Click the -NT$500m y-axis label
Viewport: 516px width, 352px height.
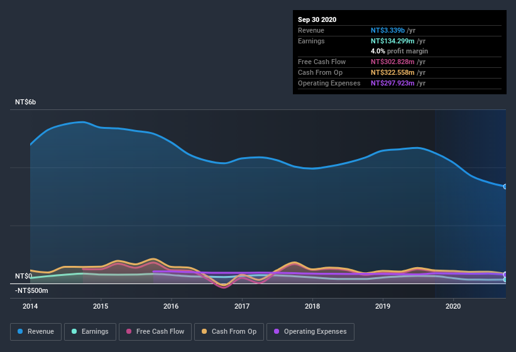pyautogui.click(x=31, y=290)
